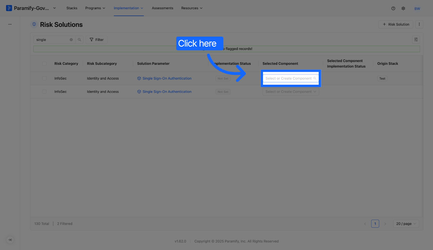Image resolution: width=433 pixels, height=250 pixels.
Task: Click cube icon in second Single Sign-On row
Action: tap(139, 92)
